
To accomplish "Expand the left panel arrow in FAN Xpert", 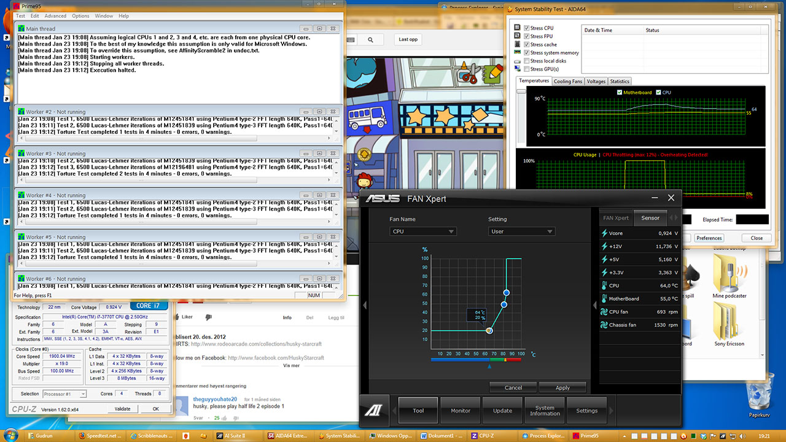I will point(365,305).
